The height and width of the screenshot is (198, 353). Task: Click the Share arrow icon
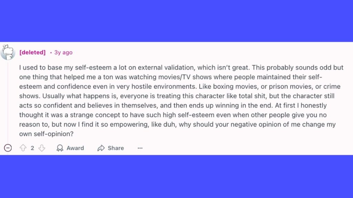(101, 148)
